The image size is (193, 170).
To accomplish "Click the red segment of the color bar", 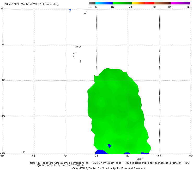I will point(150,3).
